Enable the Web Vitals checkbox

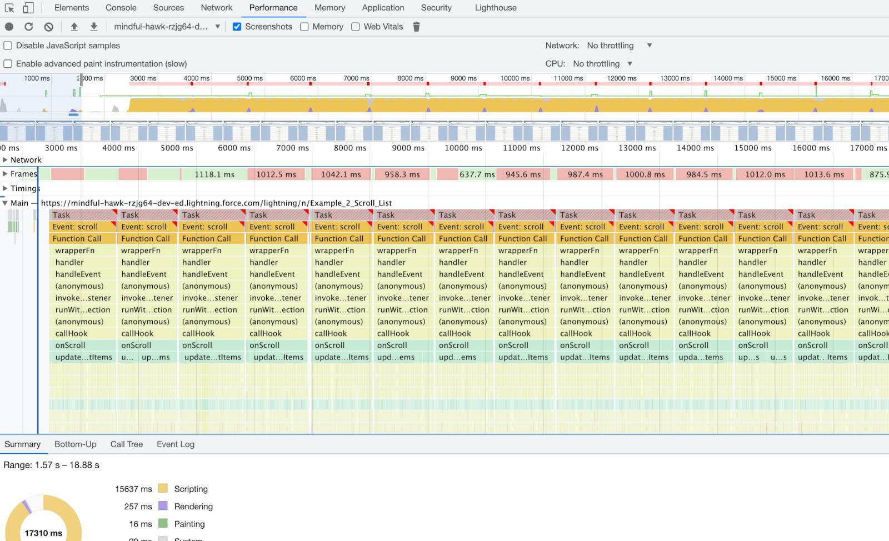pyautogui.click(x=356, y=27)
